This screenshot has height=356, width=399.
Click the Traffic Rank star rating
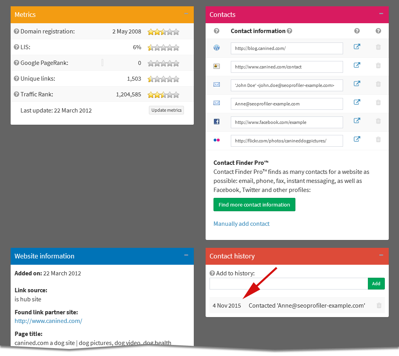click(163, 94)
